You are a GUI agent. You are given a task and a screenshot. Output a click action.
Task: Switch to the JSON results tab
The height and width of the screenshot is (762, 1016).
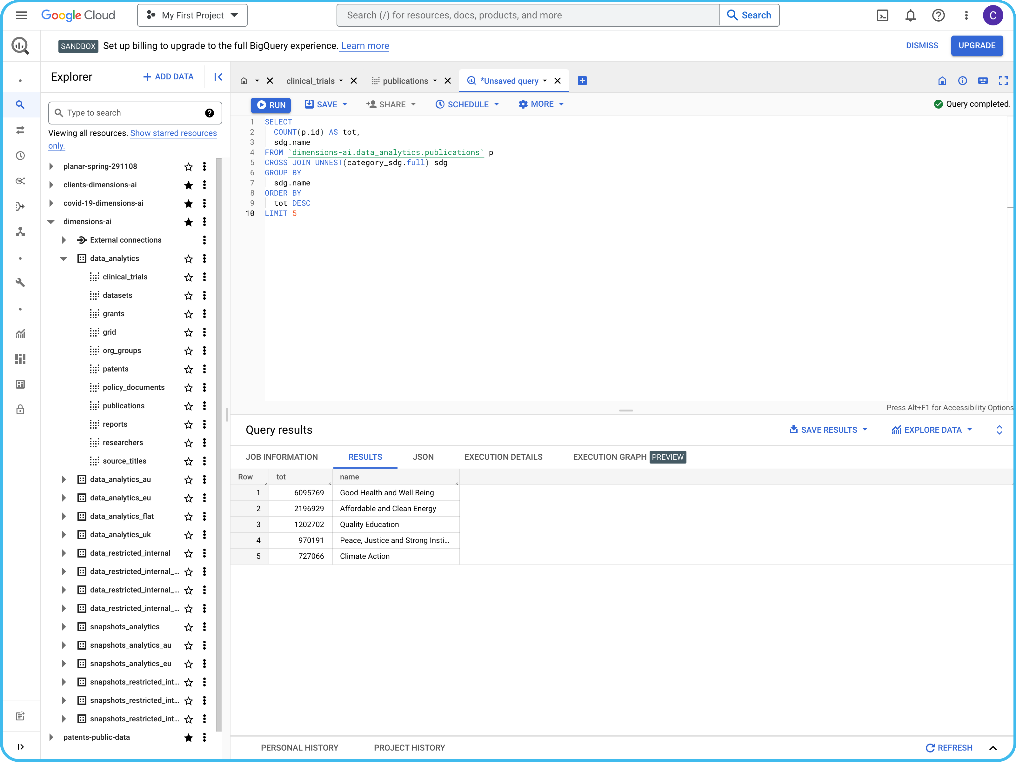[423, 457]
